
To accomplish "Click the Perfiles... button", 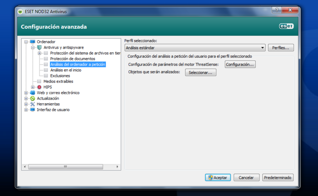I will [x=281, y=48].
